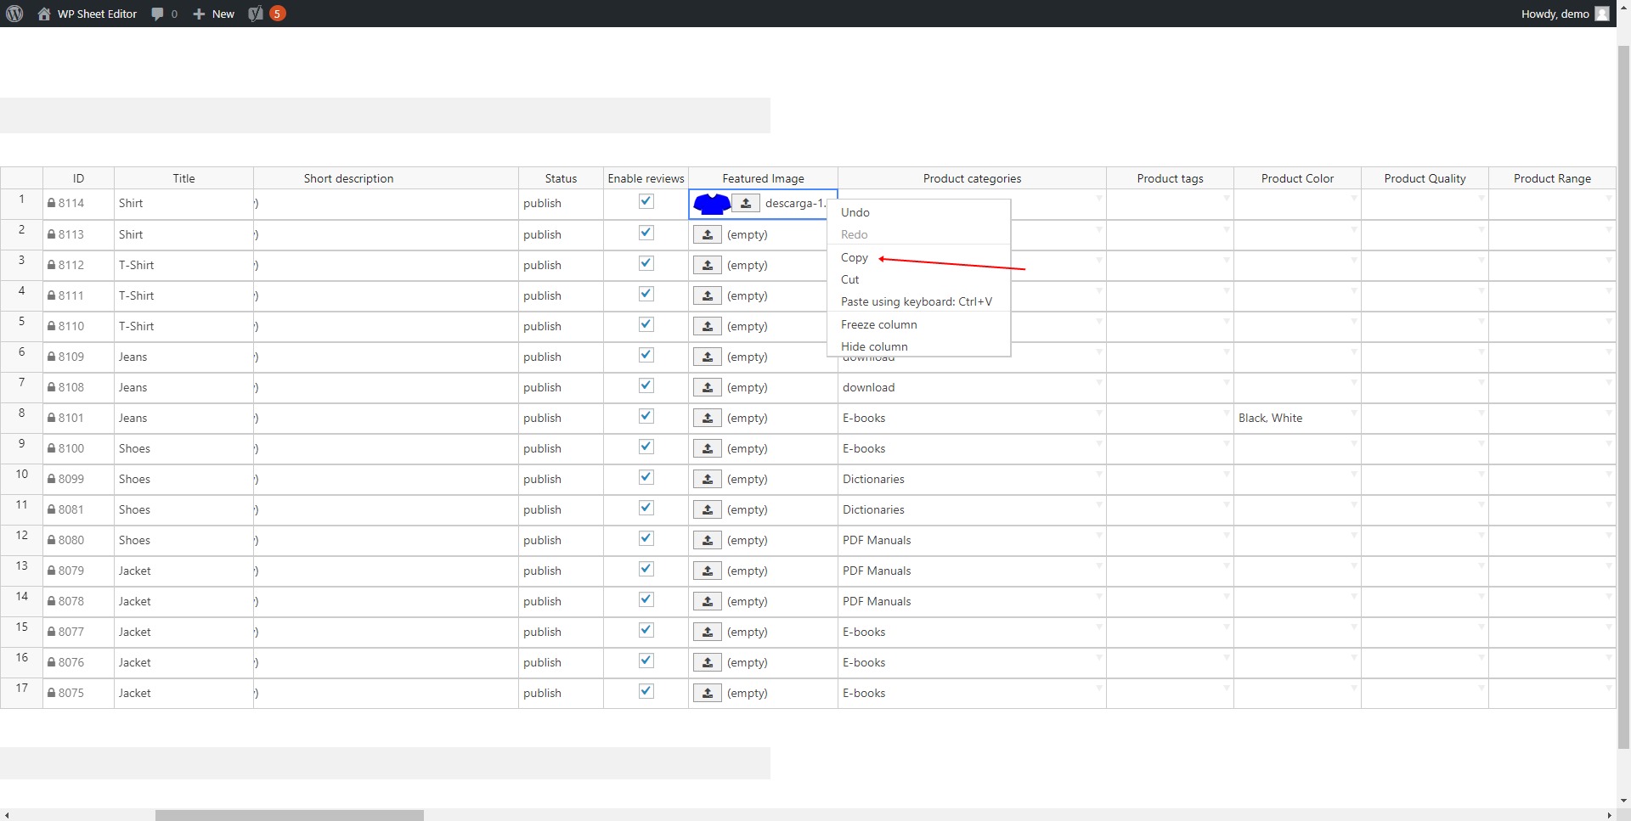Open the Yoast SEO notifications icon
Image resolution: width=1631 pixels, height=821 pixels.
(256, 14)
